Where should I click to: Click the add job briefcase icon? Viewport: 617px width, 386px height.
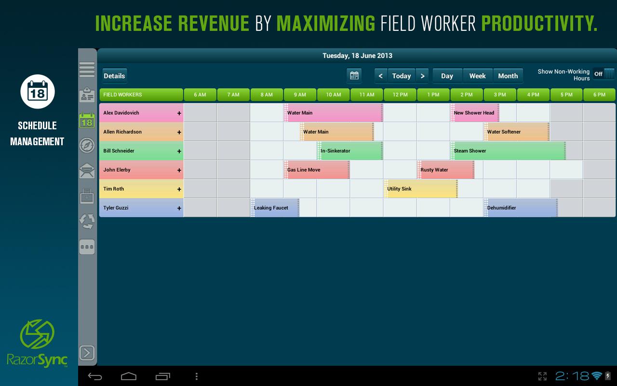[x=87, y=196]
